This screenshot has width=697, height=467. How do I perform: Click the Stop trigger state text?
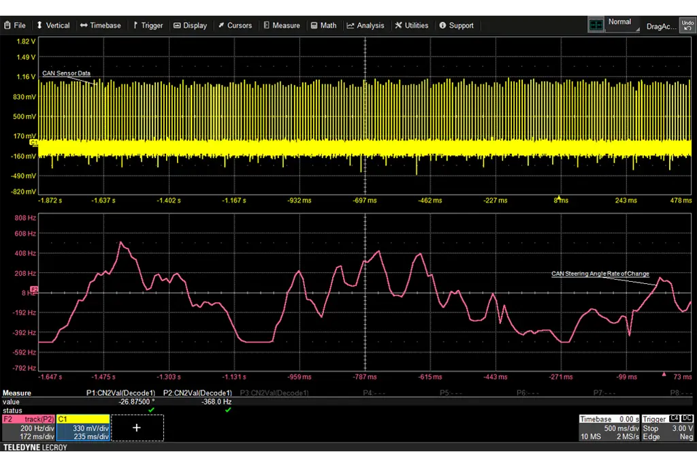pos(650,428)
